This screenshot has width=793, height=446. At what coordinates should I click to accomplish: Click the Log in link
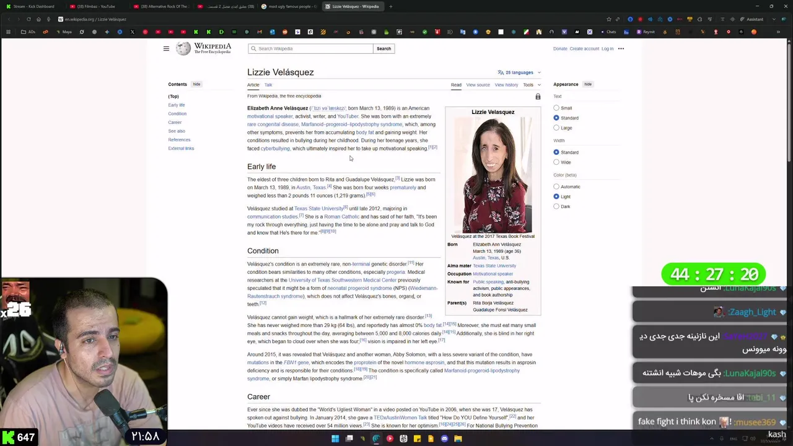click(x=607, y=48)
